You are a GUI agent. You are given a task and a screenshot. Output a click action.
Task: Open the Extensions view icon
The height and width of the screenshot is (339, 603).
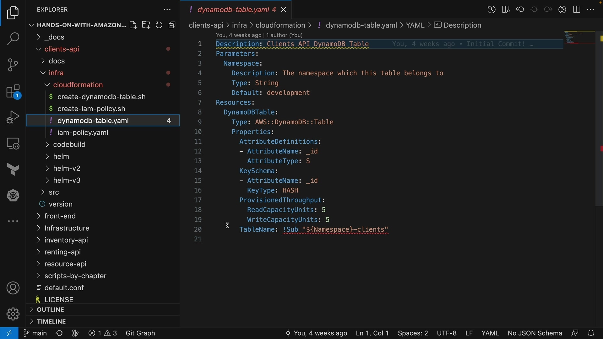click(13, 92)
